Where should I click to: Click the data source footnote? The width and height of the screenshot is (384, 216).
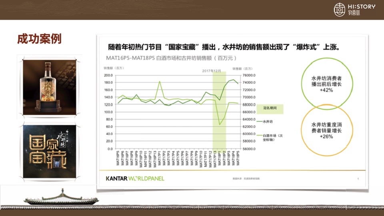pyautogui.click(x=246, y=178)
